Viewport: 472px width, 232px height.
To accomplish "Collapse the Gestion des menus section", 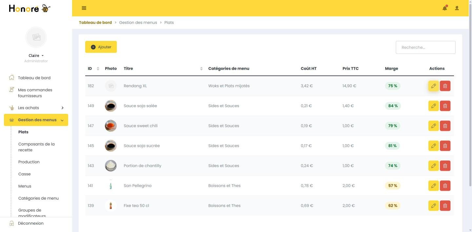I will click(36, 120).
